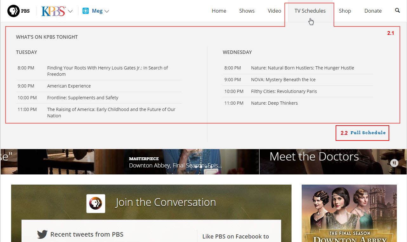This screenshot has width=407, height=242.
Task: Open Nature: Deep Thinkers listing
Action: point(274,103)
